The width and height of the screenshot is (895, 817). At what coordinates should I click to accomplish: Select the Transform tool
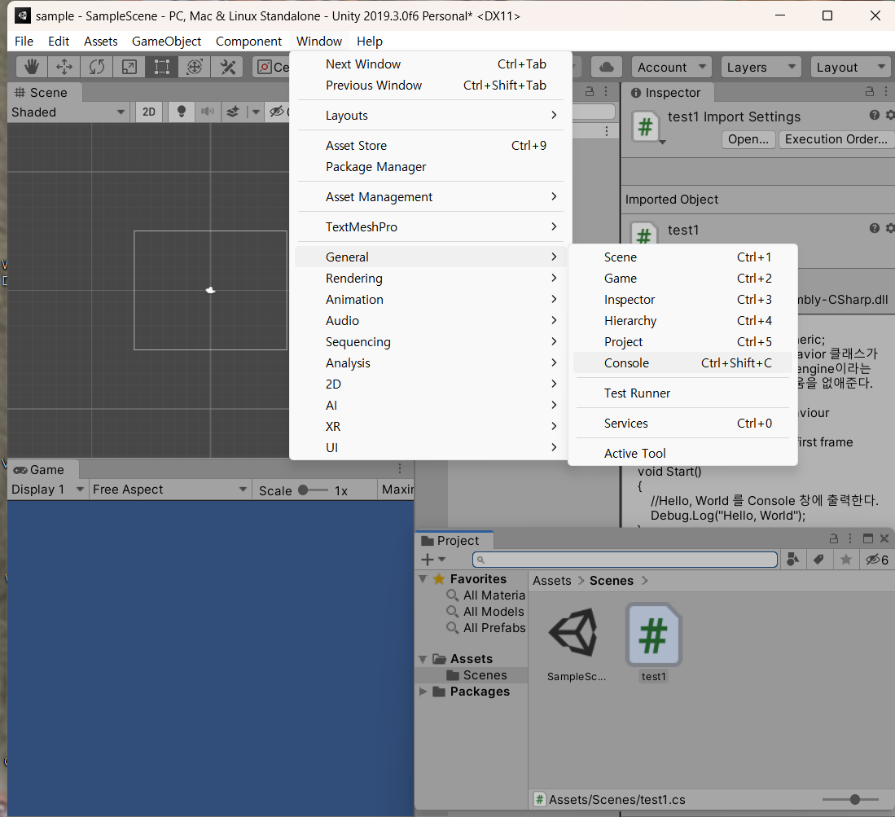click(x=194, y=67)
